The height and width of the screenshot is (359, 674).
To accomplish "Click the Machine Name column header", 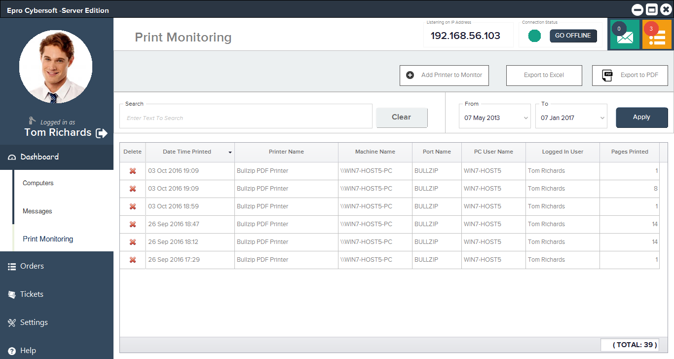I will pos(375,152).
